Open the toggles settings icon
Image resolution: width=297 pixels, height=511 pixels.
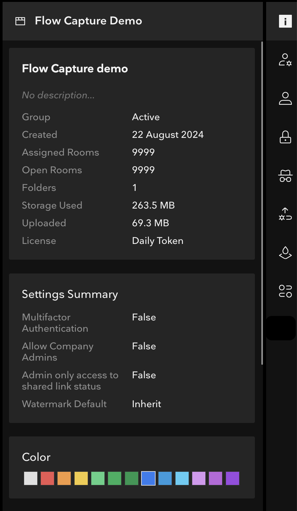(285, 291)
